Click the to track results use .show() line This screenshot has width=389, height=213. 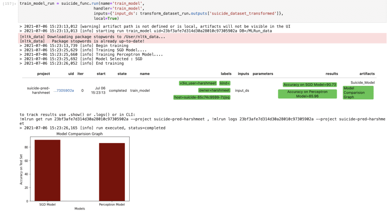click(x=77, y=115)
